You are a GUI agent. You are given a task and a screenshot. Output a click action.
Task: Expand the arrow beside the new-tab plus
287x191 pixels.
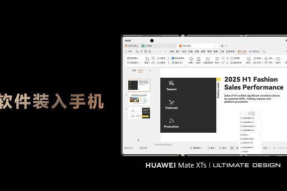pyautogui.click(x=226, y=46)
